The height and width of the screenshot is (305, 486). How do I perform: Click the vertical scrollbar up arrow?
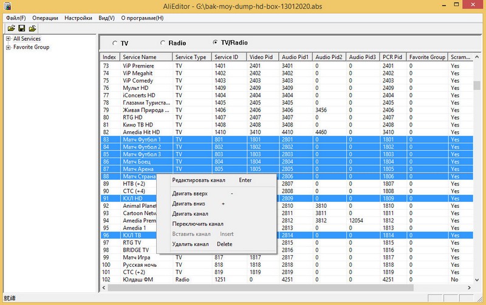[x=477, y=57]
